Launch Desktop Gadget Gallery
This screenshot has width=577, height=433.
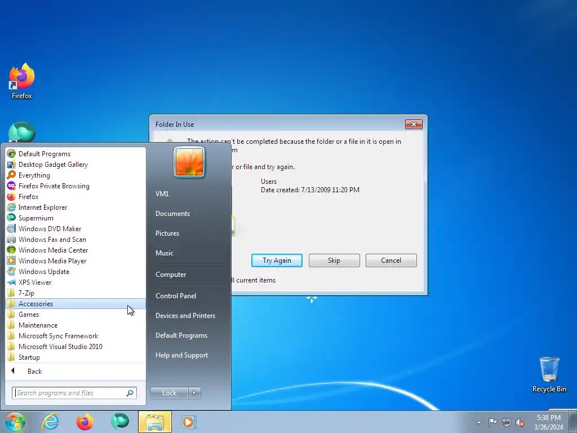[x=76, y=165]
